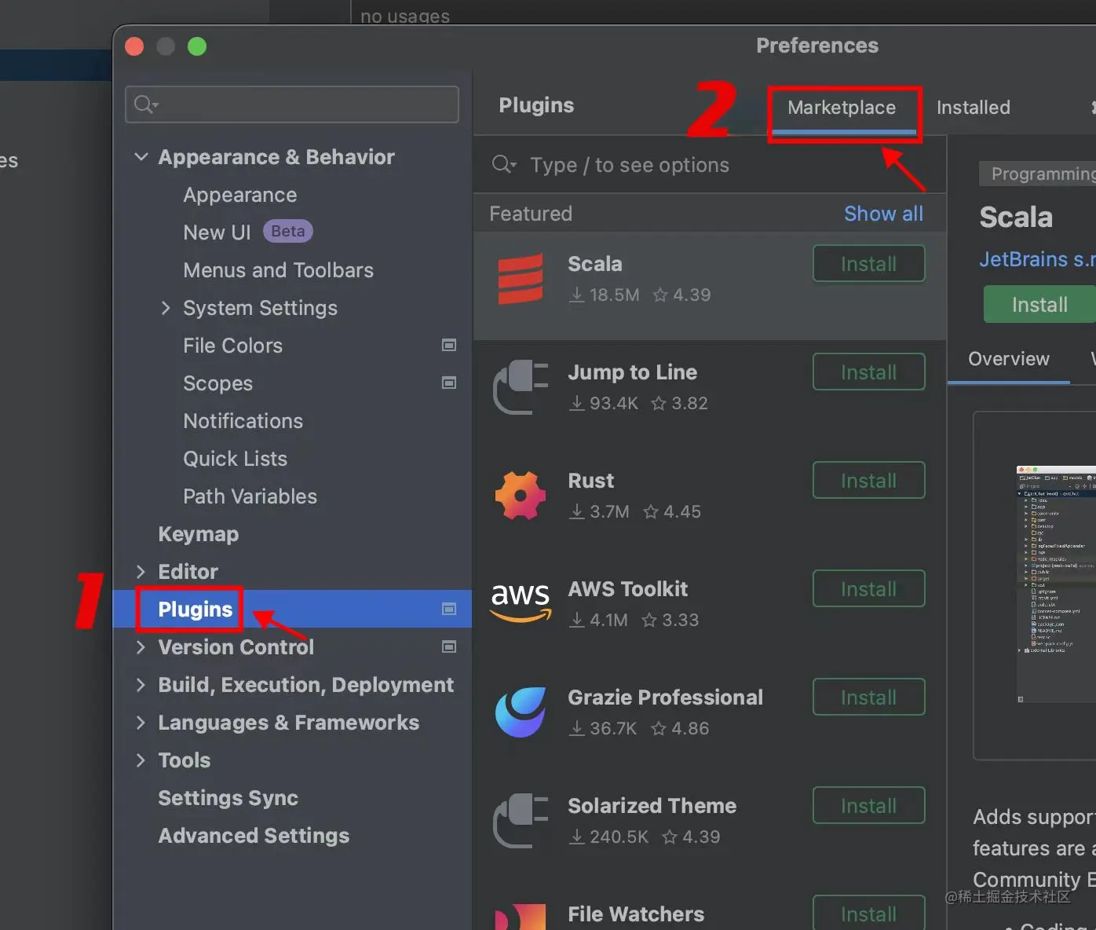1096x930 pixels.
Task: Expand the Tools section
Action: coord(141,760)
